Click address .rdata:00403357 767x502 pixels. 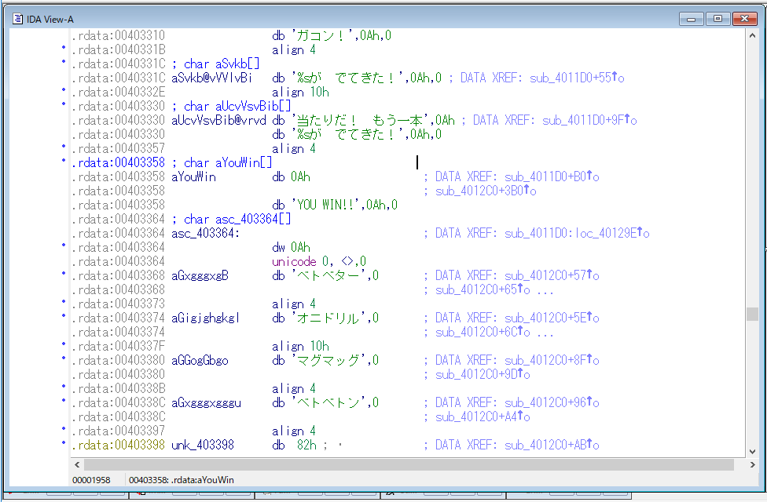119,148
